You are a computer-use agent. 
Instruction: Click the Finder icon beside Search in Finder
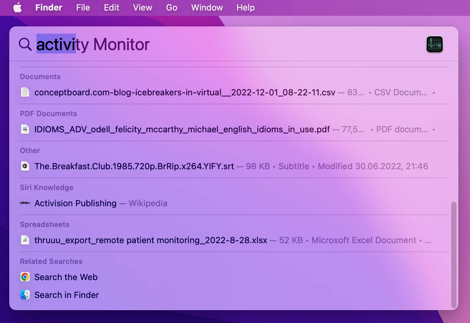pyautogui.click(x=25, y=295)
